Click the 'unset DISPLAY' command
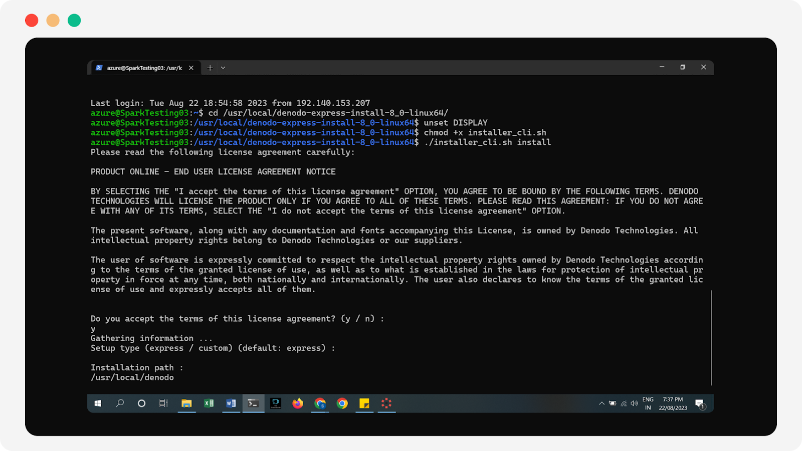This screenshot has height=451, width=802. [456, 123]
